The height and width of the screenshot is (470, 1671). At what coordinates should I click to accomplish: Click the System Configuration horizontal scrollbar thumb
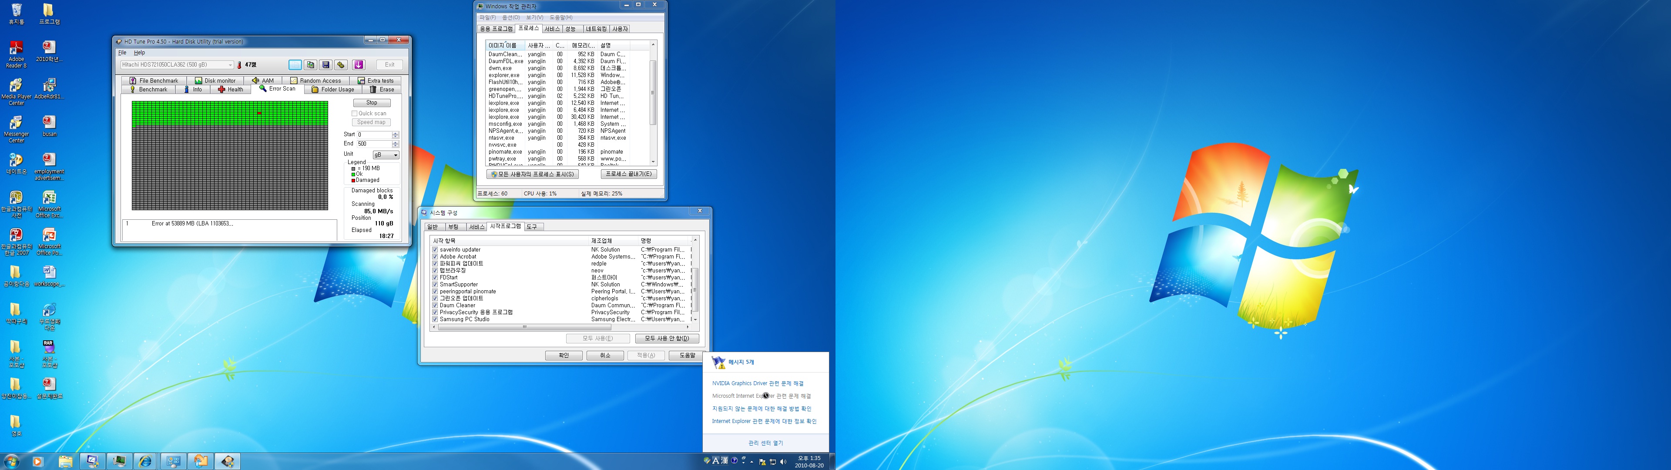[x=525, y=327]
